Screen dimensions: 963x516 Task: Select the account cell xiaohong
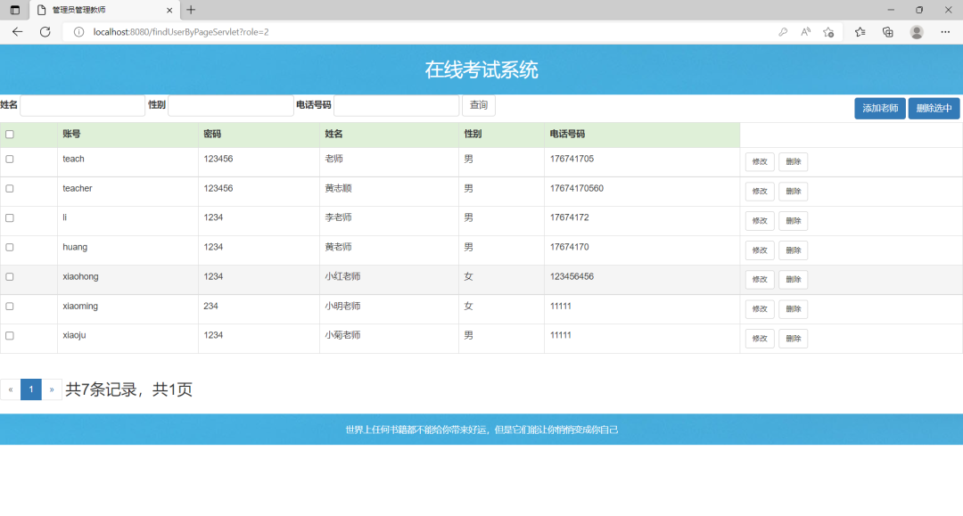pos(80,276)
